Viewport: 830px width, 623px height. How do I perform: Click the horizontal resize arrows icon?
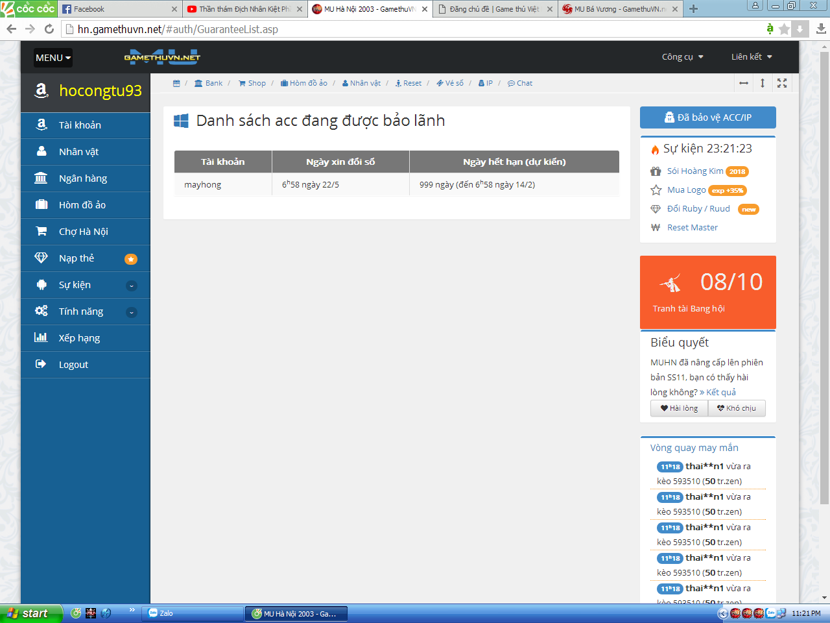pos(744,83)
